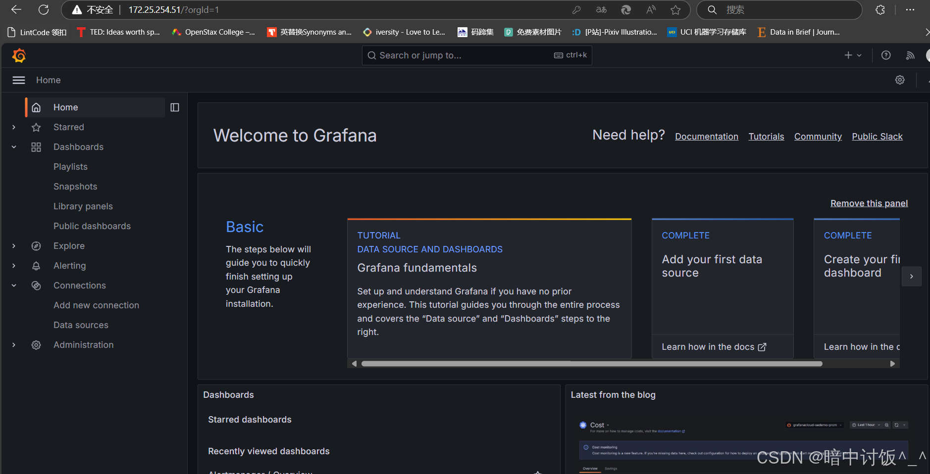The height and width of the screenshot is (474, 930).
Task: Open the Grafana fundamentals tutorial card
Action: 489,288
